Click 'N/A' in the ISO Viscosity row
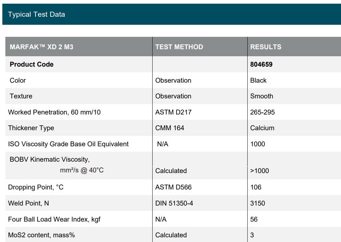Viewport: 341px width, 242px height. (x=162, y=144)
